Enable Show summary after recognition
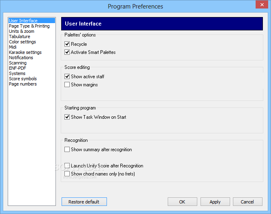The height and width of the screenshot is (214, 271). click(x=67, y=149)
